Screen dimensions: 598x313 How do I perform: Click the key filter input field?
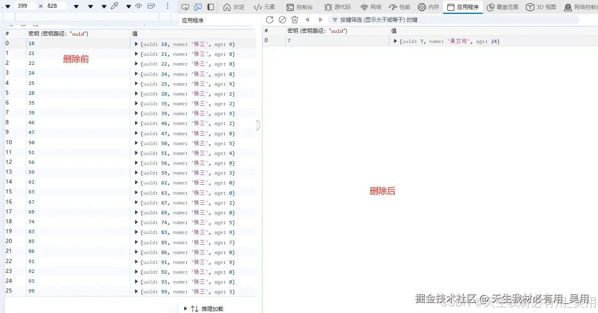(x=453, y=20)
